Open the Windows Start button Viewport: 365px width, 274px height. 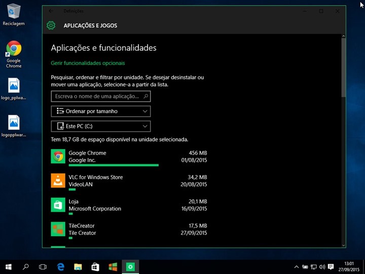click(9, 266)
